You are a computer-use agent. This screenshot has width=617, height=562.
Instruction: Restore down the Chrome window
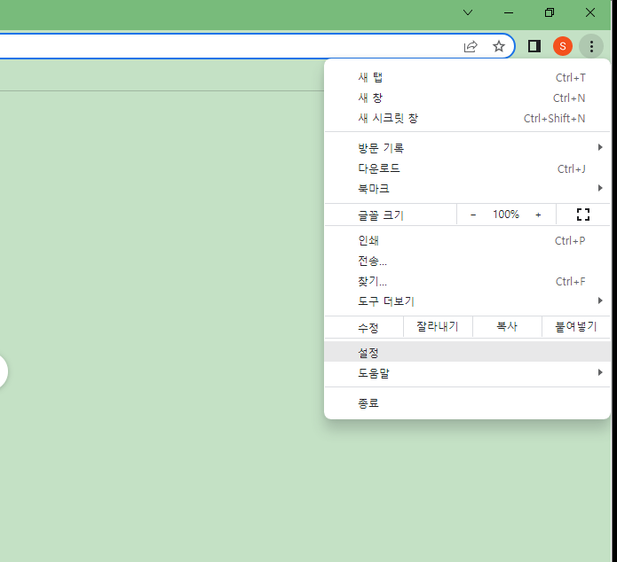(550, 12)
